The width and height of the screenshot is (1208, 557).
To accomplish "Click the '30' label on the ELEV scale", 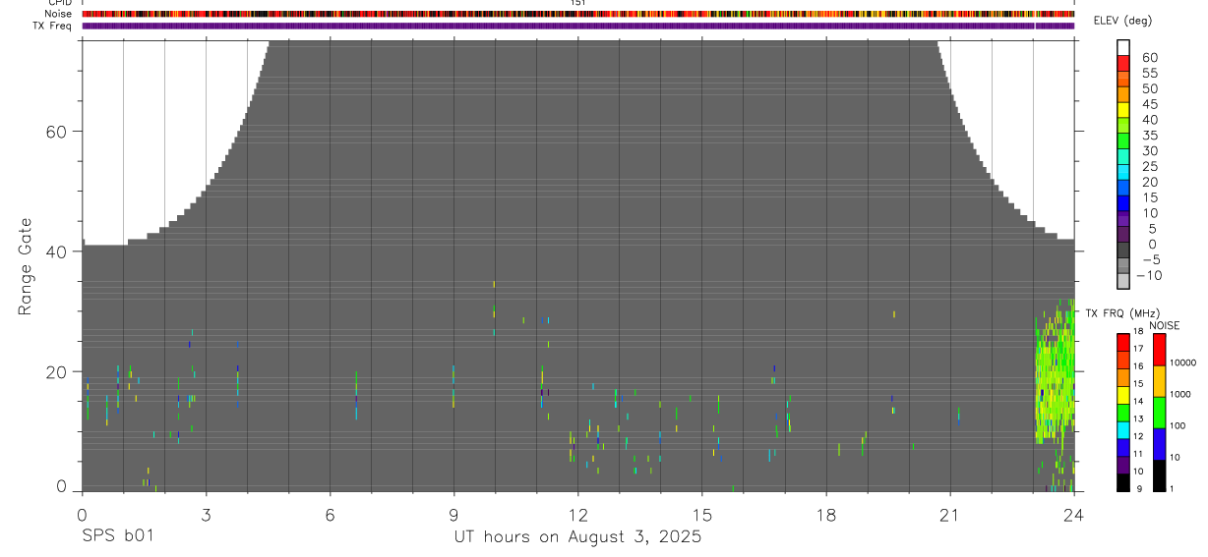I will click(x=1150, y=151).
